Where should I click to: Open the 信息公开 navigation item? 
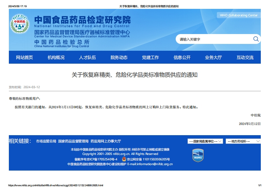click(x=182, y=58)
